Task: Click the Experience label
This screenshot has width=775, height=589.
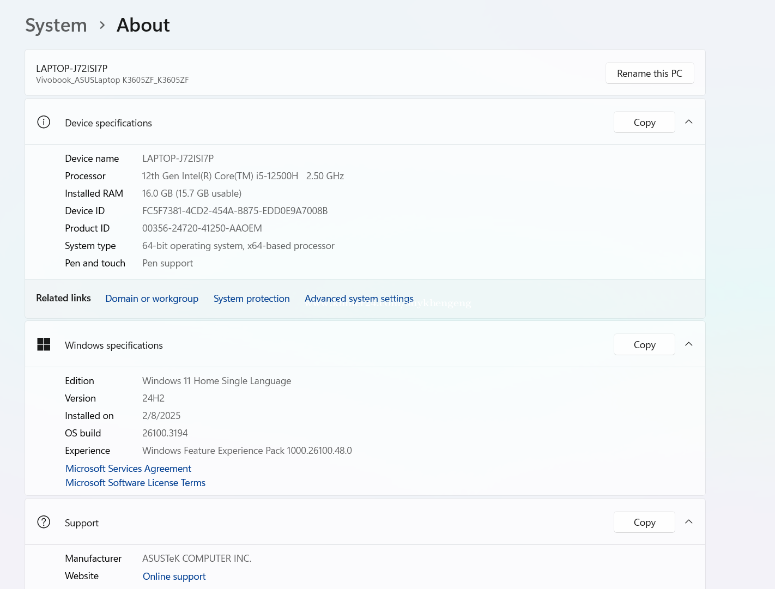Action: pyautogui.click(x=87, y=451)
